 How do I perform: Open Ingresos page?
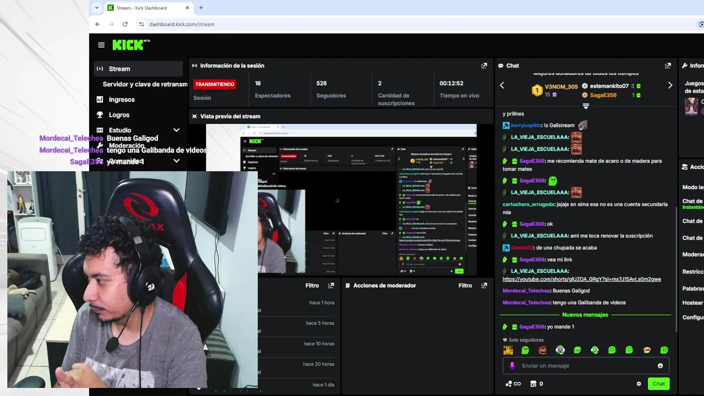(122, 100)
